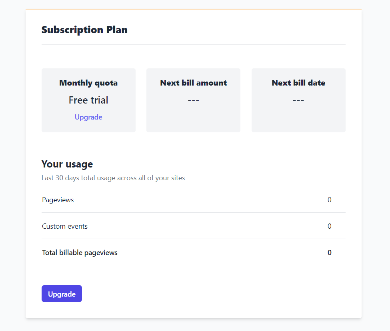Click the Upgrade link under Free trial
Image resolution: width=390 pixels, height=331 pixels.
pos(88,117)
